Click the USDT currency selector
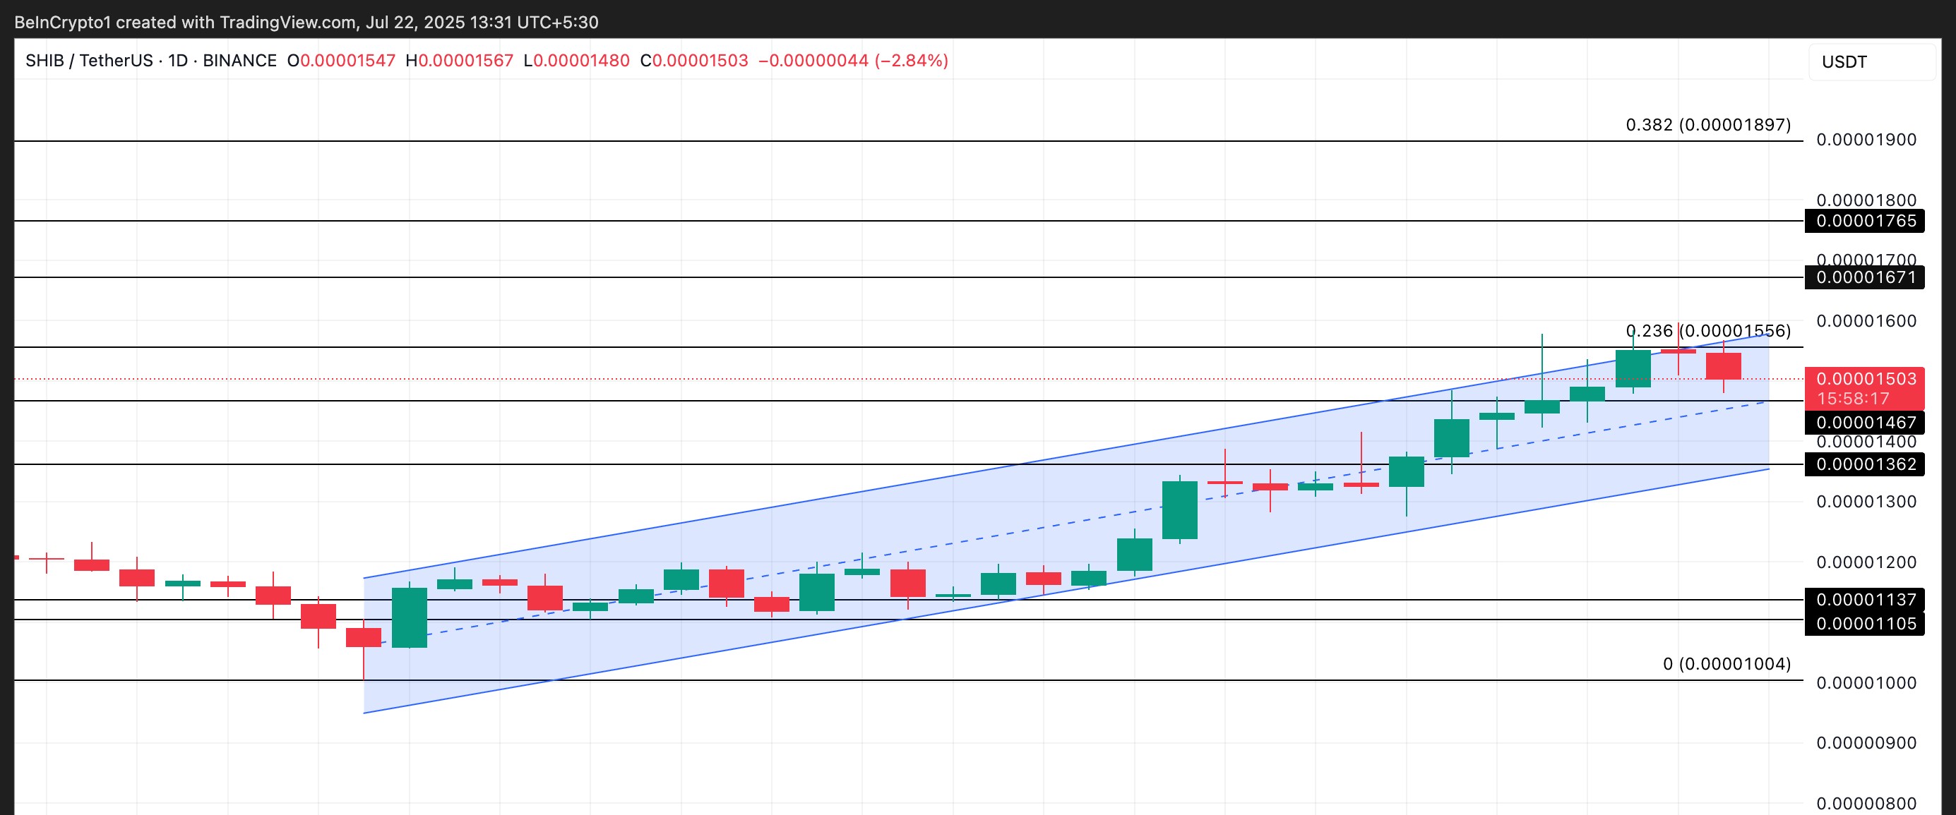Viewport: 1956px width, 815px height. [x=1871, y=61]
